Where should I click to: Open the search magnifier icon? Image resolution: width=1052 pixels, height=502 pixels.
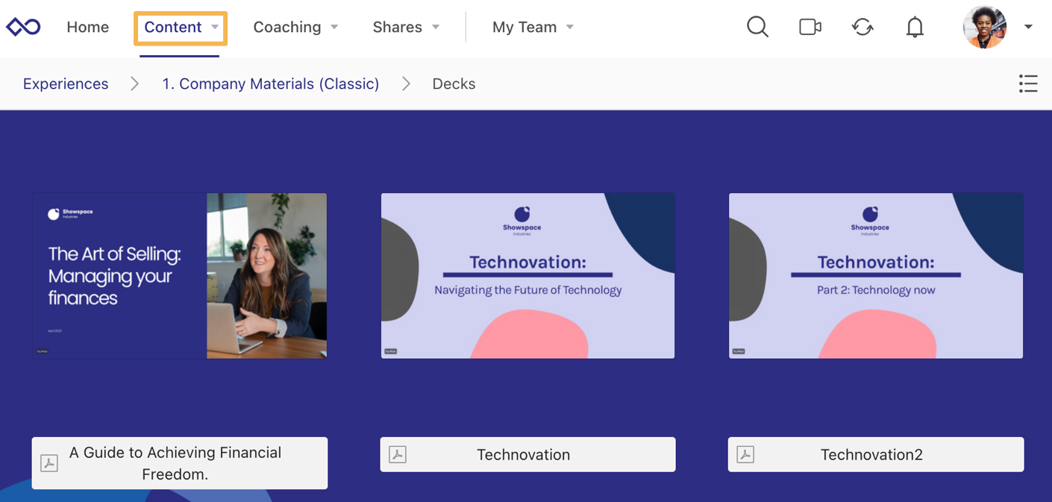point(757,27)
